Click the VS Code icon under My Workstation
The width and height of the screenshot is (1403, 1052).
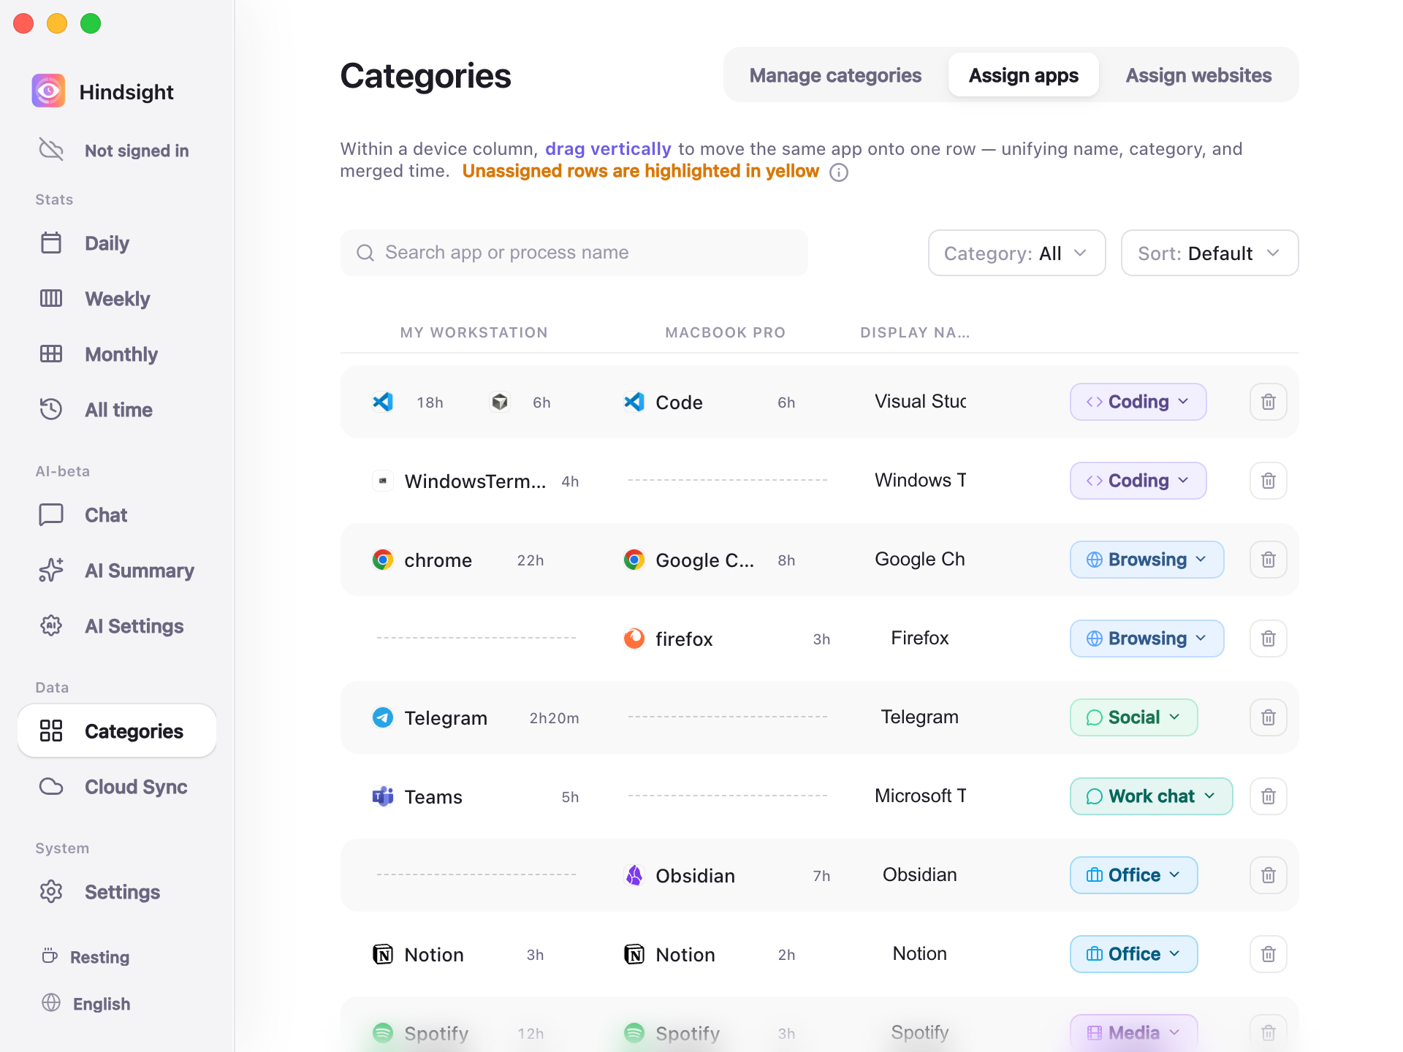[383, 402]
